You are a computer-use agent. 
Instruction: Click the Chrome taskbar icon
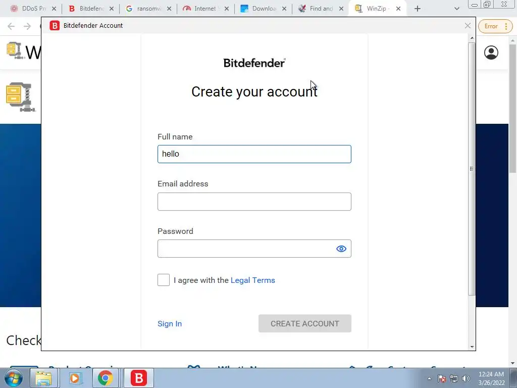click(105, 378)
